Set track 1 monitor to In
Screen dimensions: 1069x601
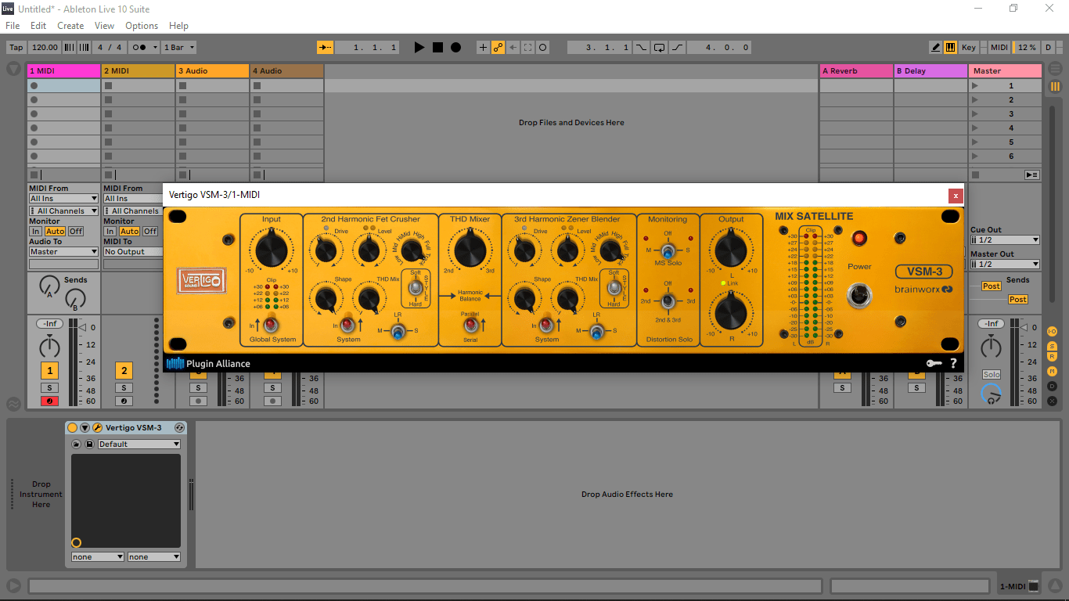tap(36, 232)
